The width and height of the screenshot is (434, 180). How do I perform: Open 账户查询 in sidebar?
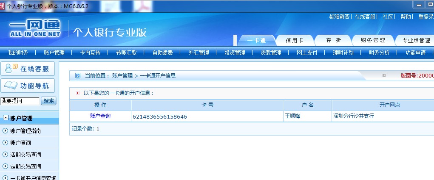tap(20, 143)
